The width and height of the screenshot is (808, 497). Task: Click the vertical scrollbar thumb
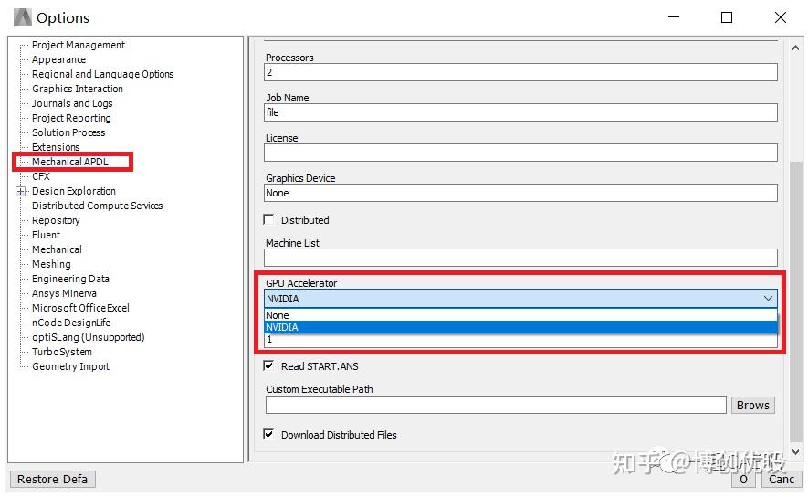point(795,301)
